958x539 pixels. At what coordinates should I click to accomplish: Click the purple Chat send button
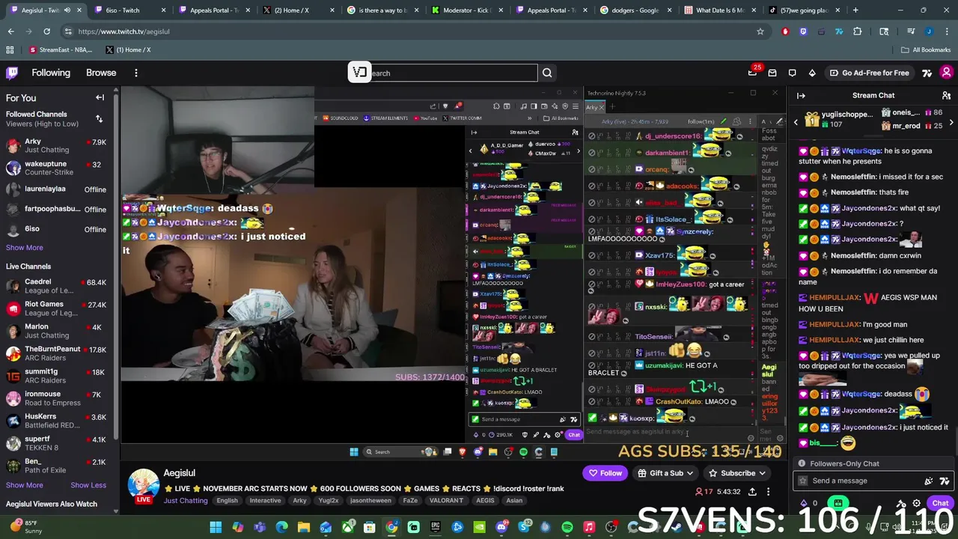940,504
